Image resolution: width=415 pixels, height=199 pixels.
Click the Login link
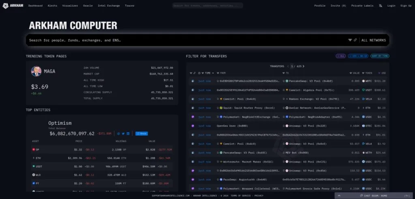tap(391, 6)
